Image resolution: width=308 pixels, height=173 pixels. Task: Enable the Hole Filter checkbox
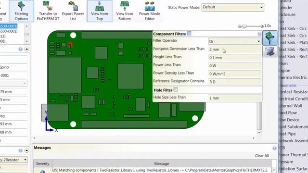click(176, 89)
